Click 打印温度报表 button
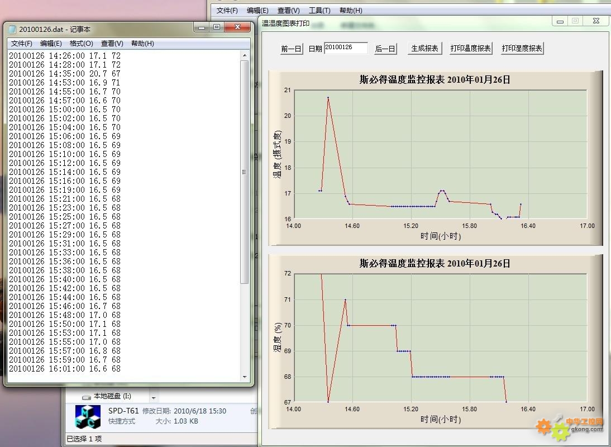 470,48
